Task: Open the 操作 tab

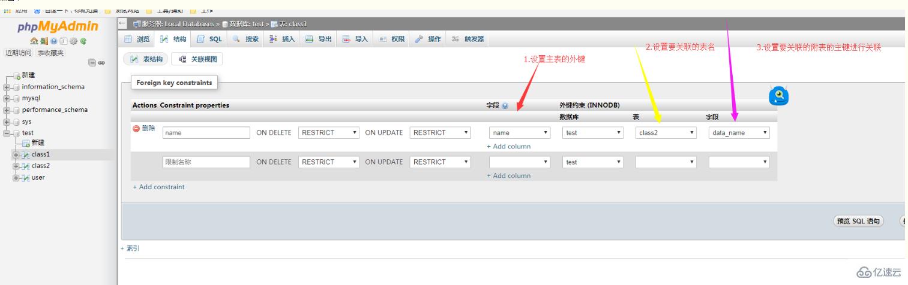Action: tap(428, 40)
